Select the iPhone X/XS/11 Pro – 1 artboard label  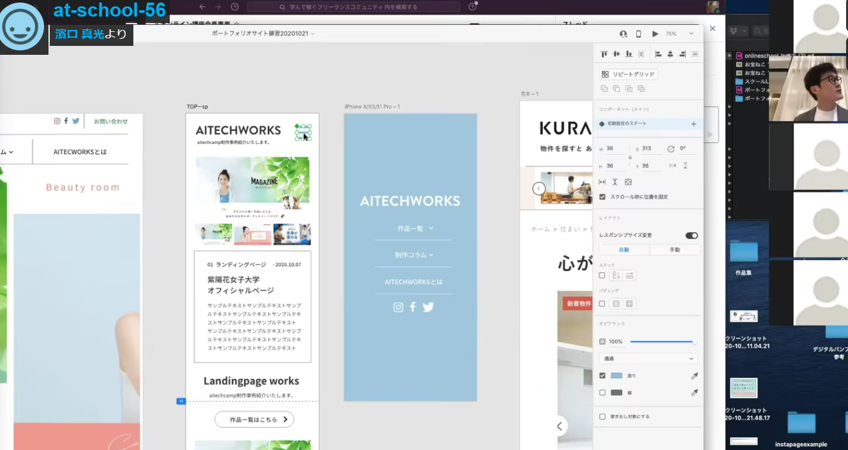click(x=372, y=106)
